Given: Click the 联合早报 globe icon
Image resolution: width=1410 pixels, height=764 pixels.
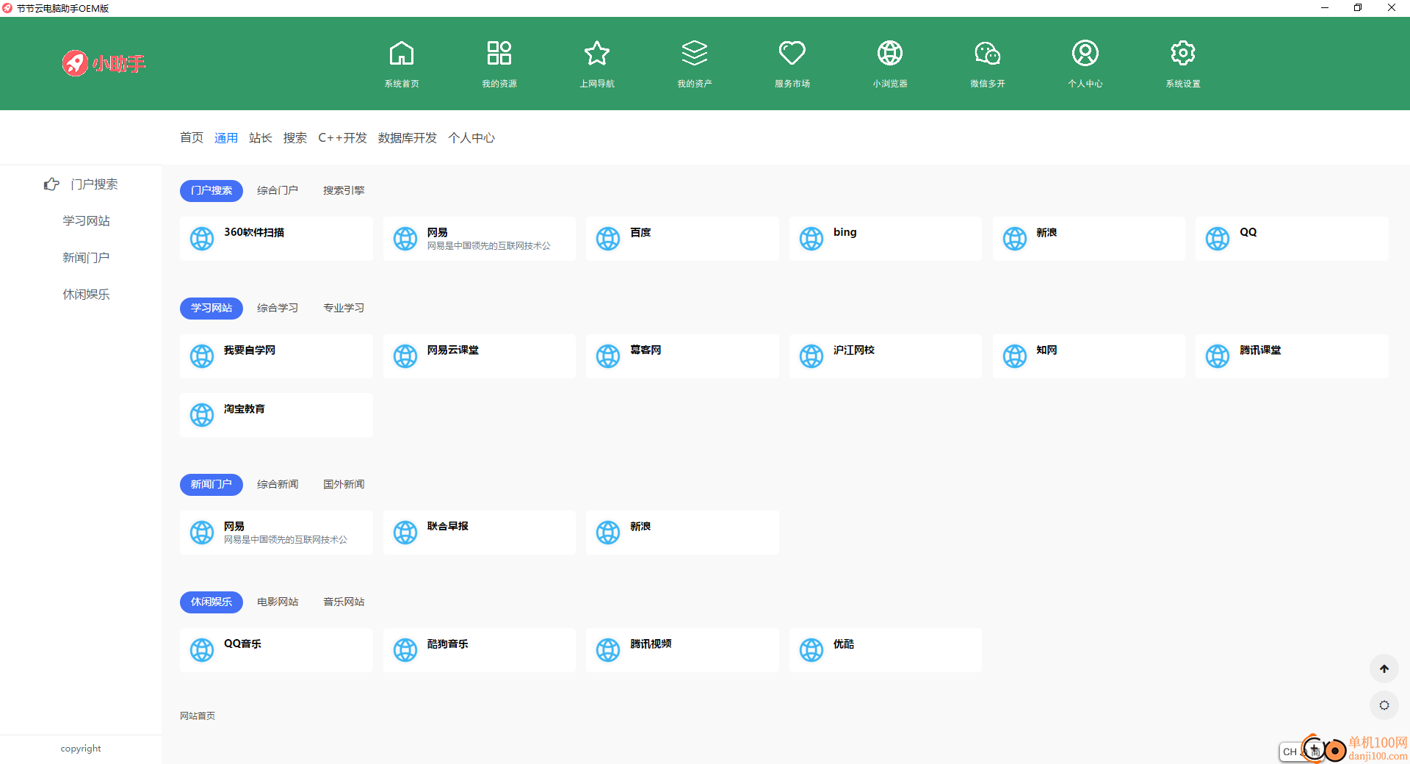Looking at the screenshot, I should 405,532.
